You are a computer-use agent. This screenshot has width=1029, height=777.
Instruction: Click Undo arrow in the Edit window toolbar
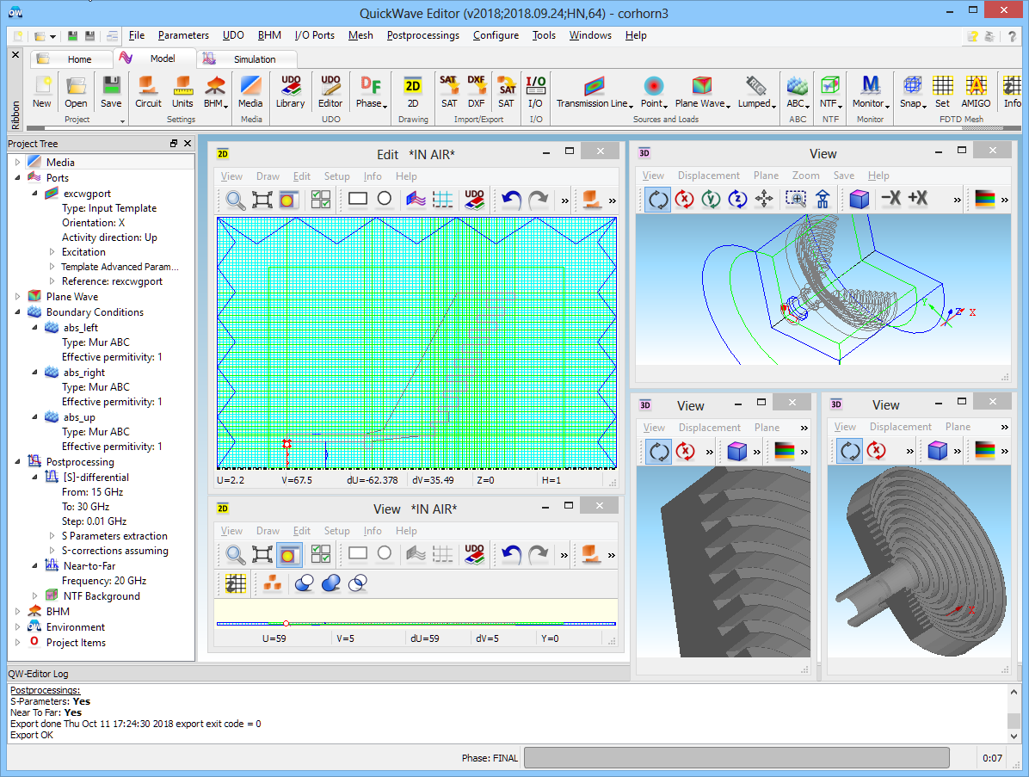[x=511, y=200]
